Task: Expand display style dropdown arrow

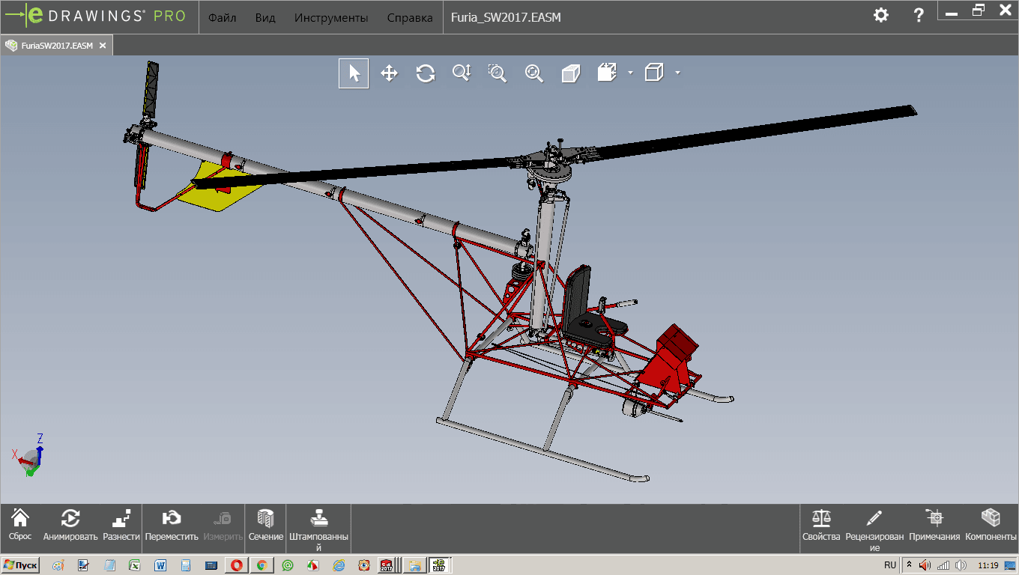Action: 677,73
